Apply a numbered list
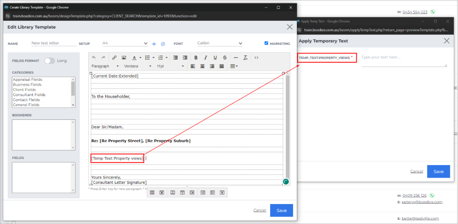Screen dimensions: 458x224 click(160, 58)
